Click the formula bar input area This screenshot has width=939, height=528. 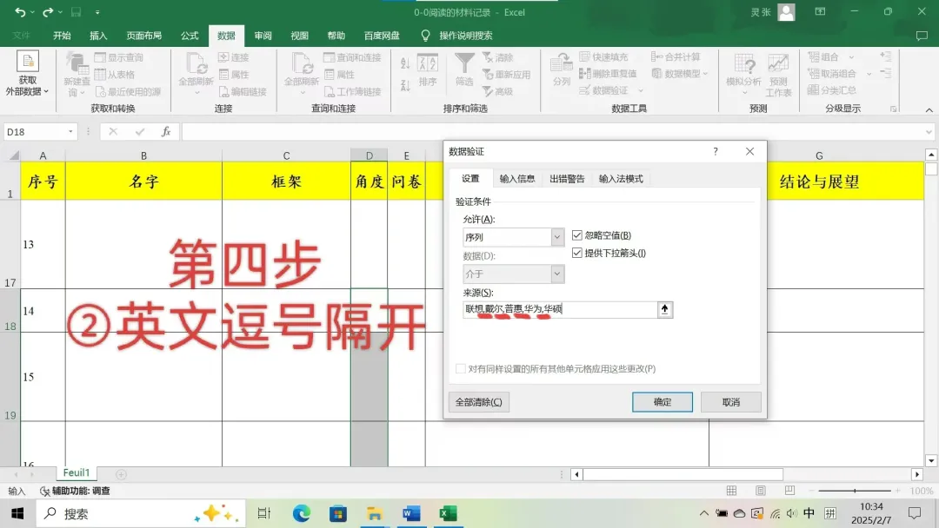(x=552, y=131)
